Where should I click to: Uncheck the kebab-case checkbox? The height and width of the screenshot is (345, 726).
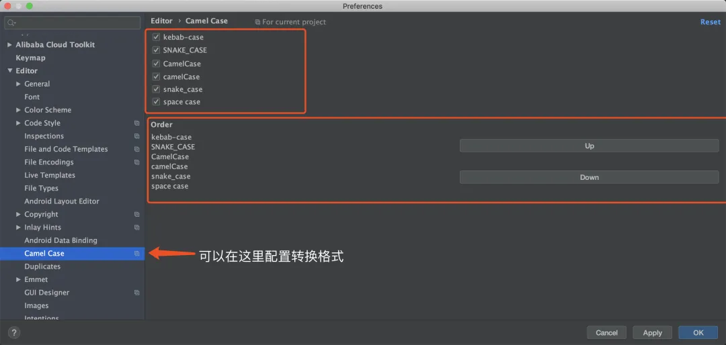pyautogui.click(x=156, y=37)
